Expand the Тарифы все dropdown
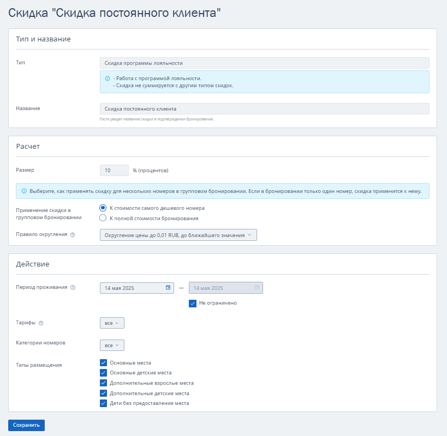Viewport: 447px width, 436px height. tap(112, 323)
